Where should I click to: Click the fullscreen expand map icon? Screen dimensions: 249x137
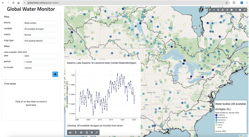218,10
